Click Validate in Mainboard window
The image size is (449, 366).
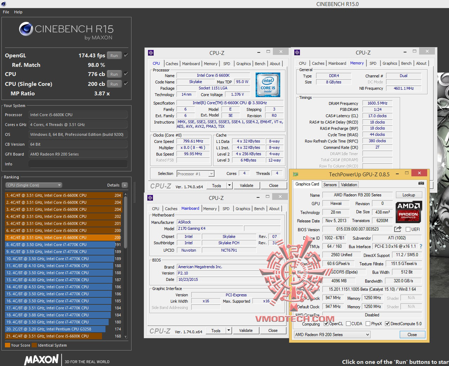coord(246,330)
